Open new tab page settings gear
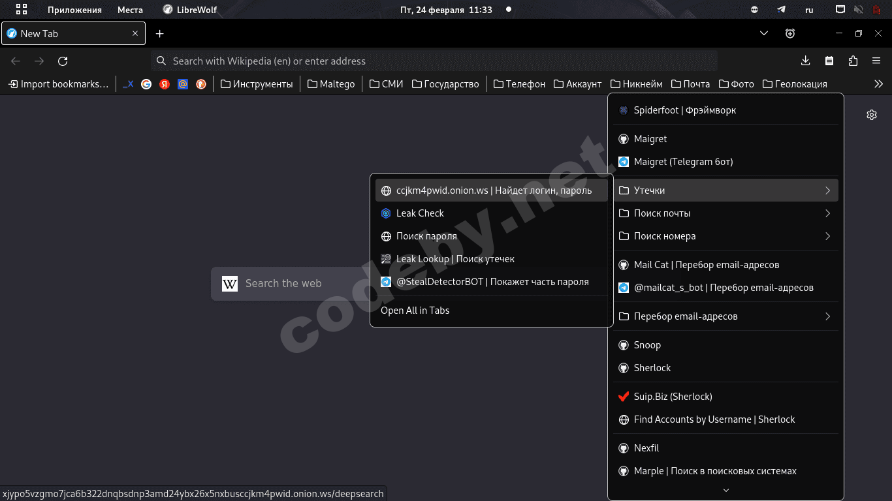 point(871,115)
